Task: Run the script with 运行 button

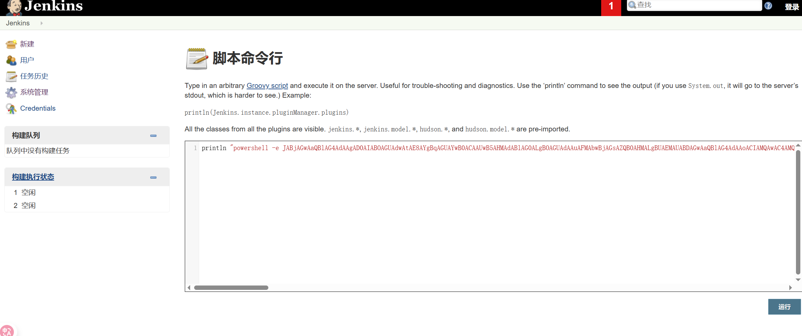Action: point(785,307)
